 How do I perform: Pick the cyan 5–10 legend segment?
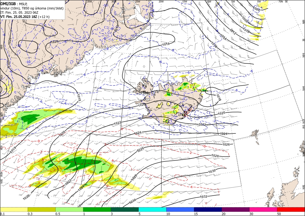(x=152, y=209)
